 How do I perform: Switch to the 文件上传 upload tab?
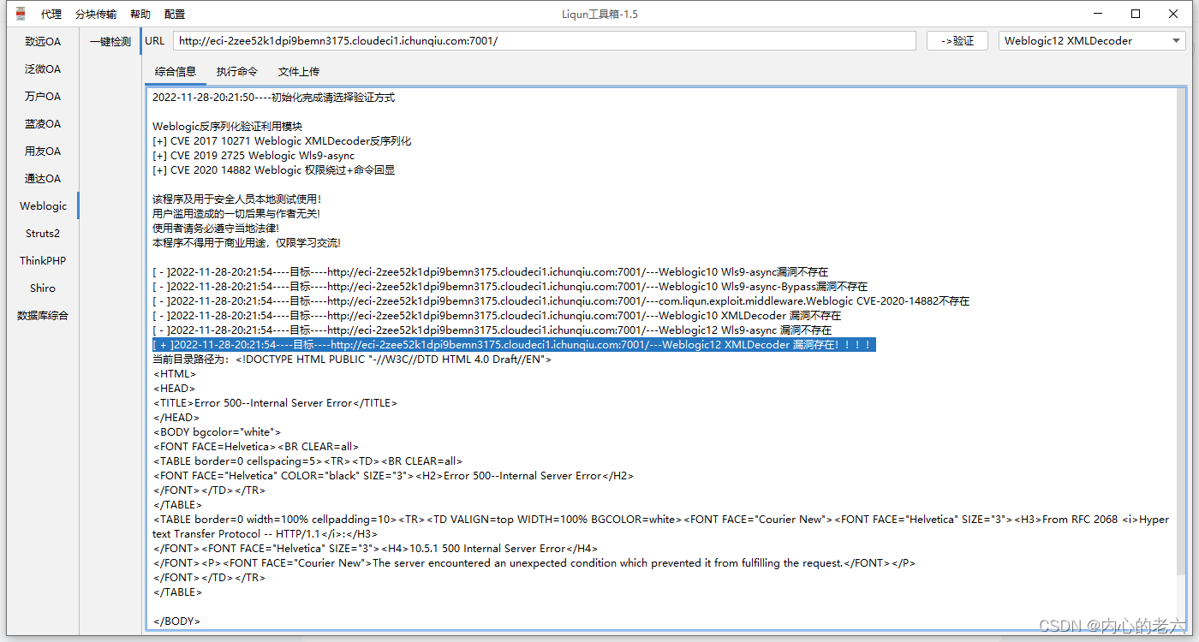pos(299,71)
